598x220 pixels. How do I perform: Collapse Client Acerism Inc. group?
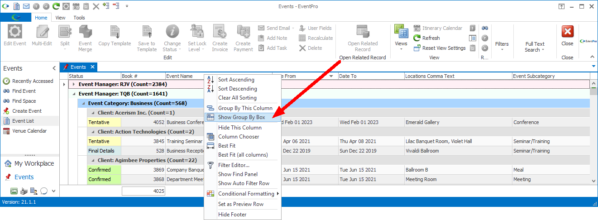(x=92, y=113)
